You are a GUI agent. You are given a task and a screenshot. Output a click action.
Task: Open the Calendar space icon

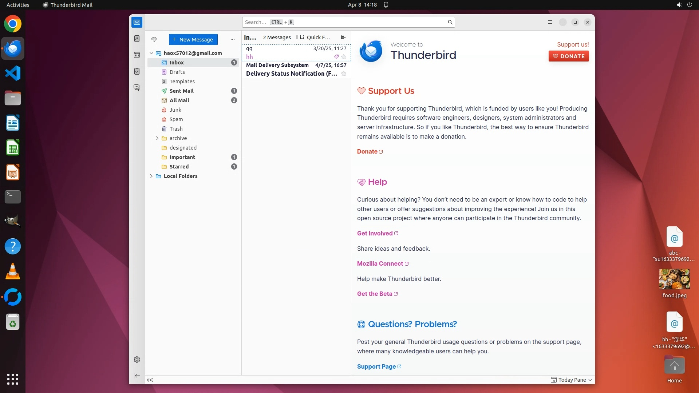click(x=137, y=55)
